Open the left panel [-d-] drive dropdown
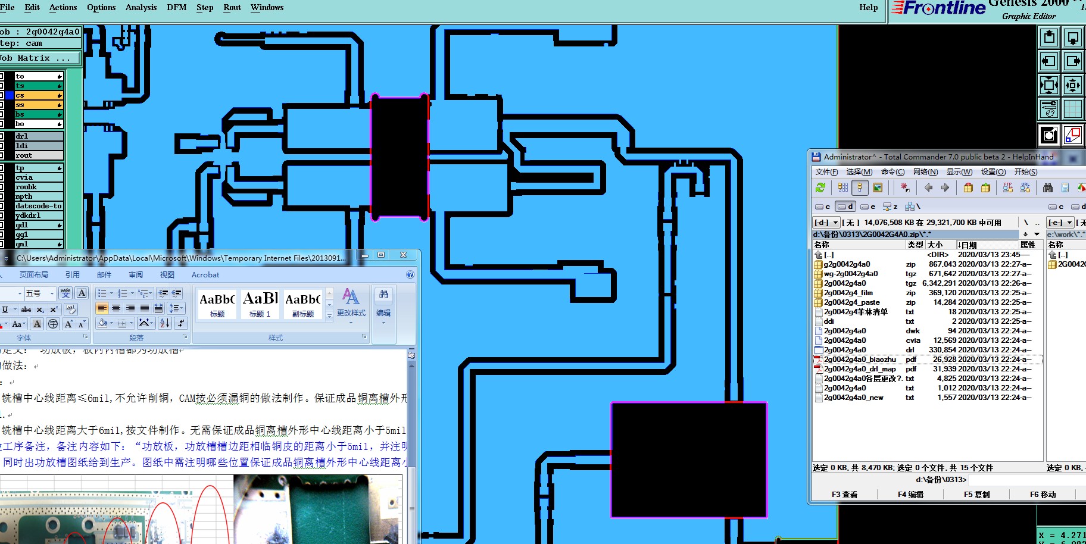 pos(826,222)
